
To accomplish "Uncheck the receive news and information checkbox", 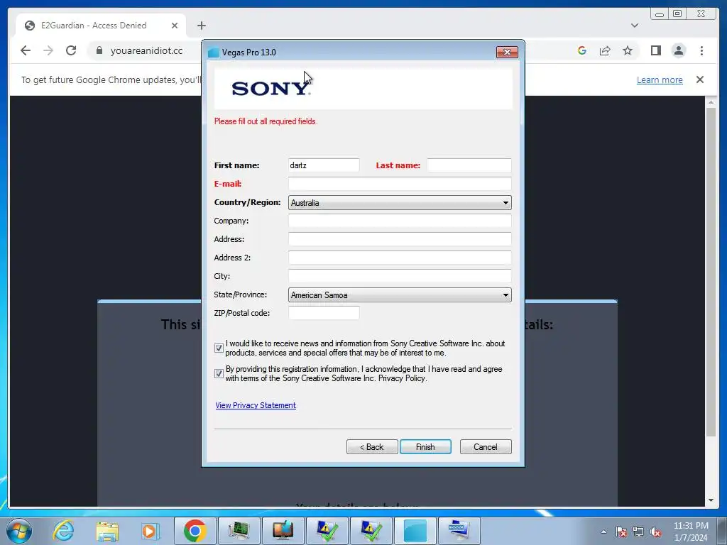I will (x=219, y=348).
